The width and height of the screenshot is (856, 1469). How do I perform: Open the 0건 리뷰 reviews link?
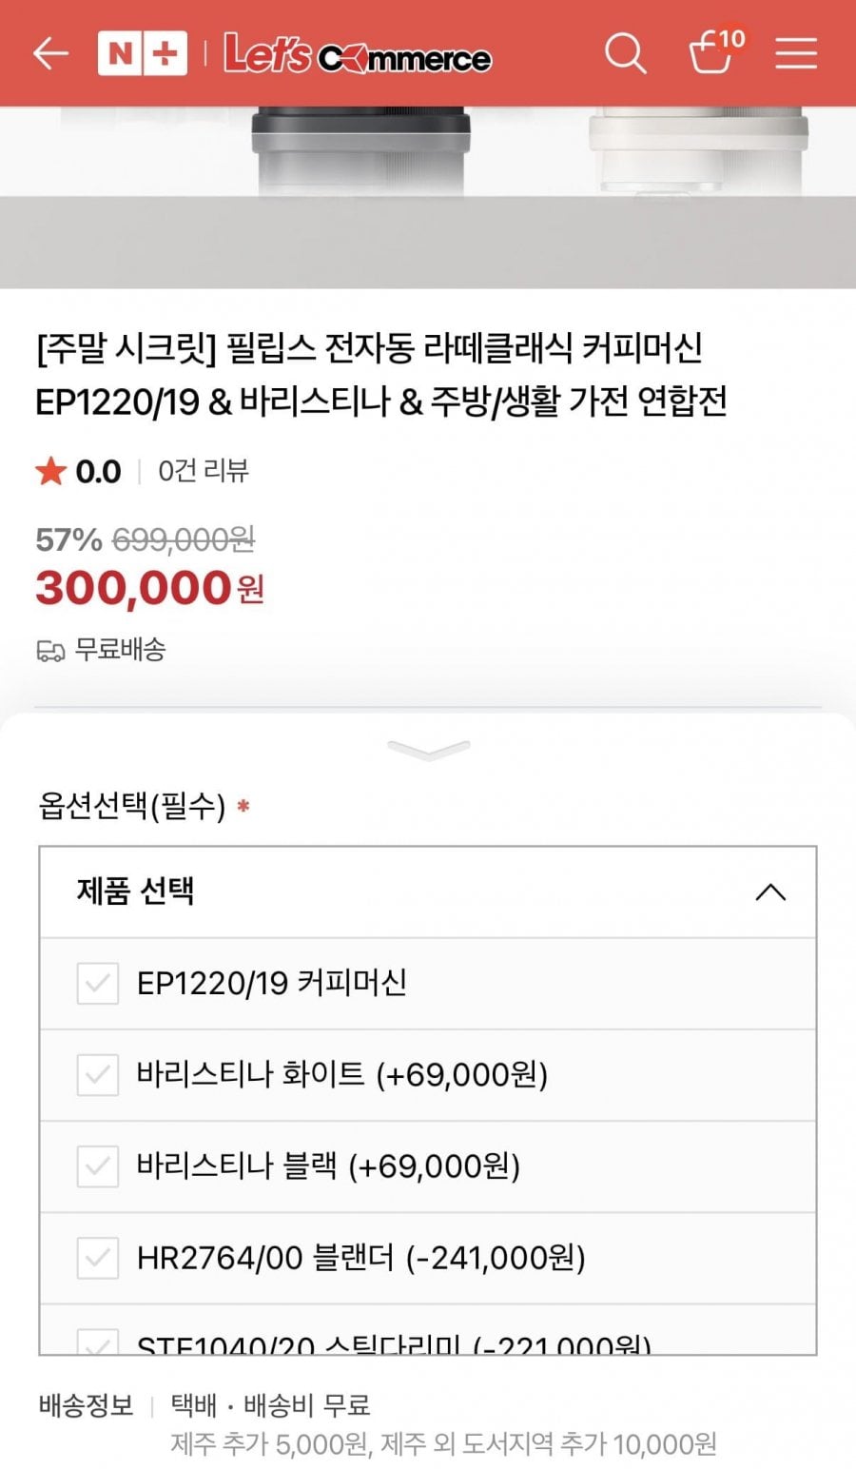tap(204, 471)
